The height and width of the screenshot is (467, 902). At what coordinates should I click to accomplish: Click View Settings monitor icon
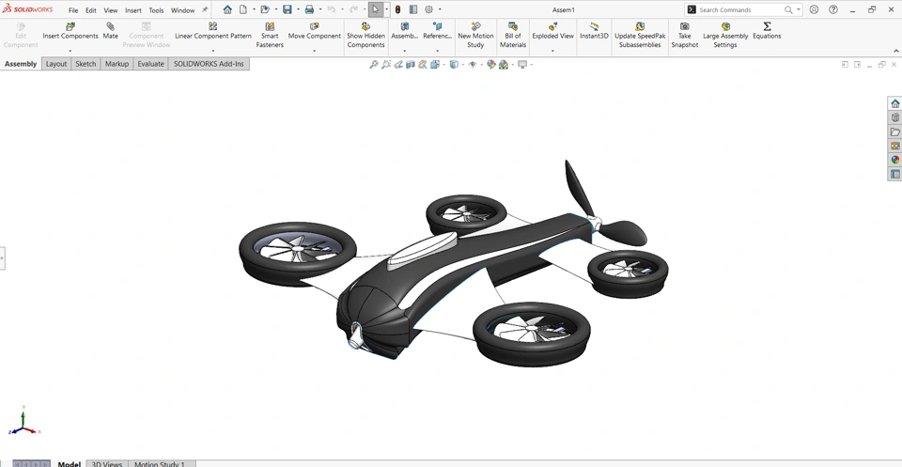coord(522,65)
